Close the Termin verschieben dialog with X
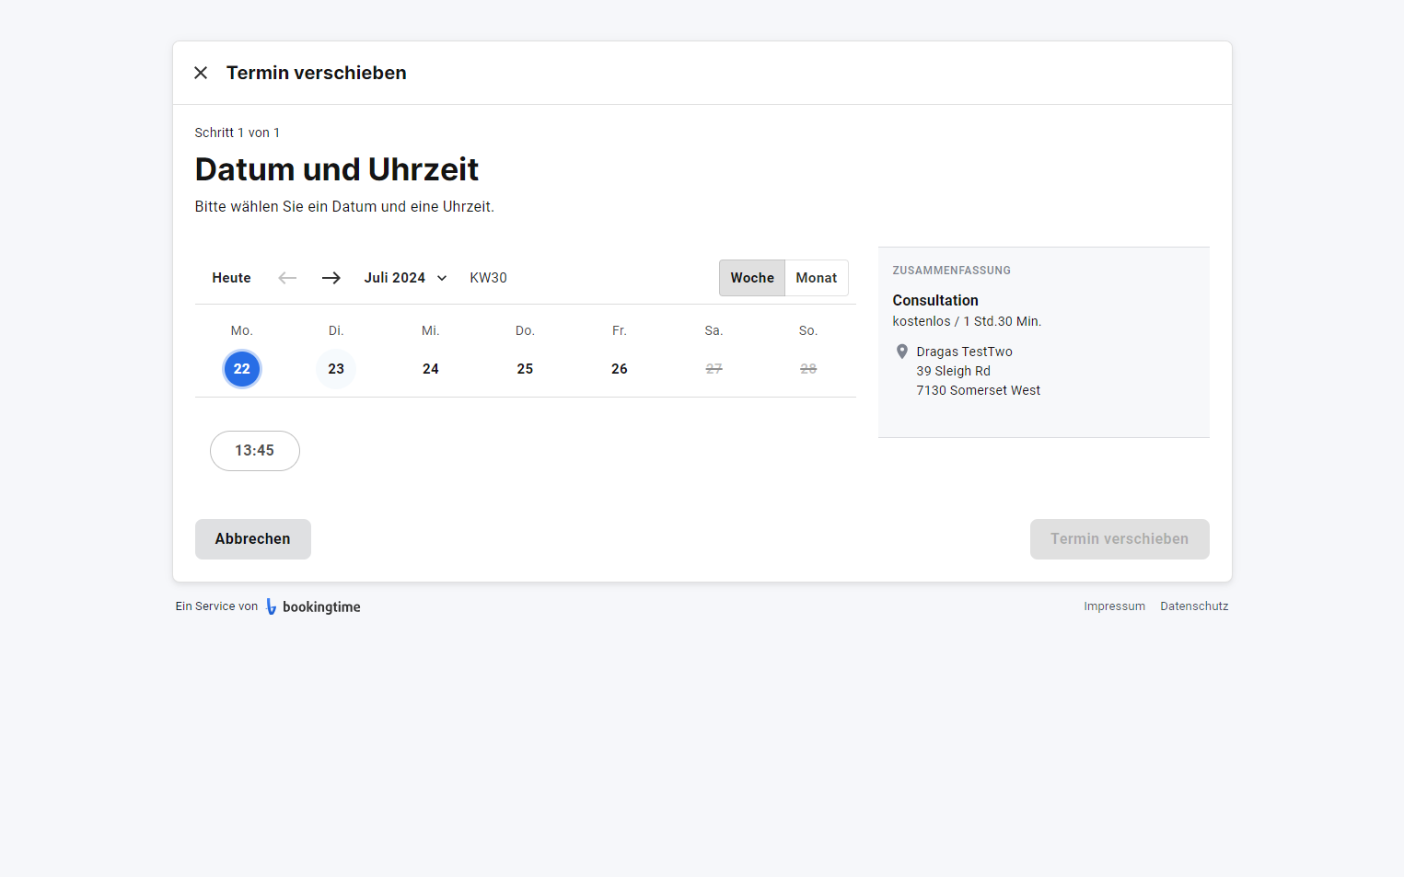Viewport: 1404px width, 877px height. (x=201, y=73)
